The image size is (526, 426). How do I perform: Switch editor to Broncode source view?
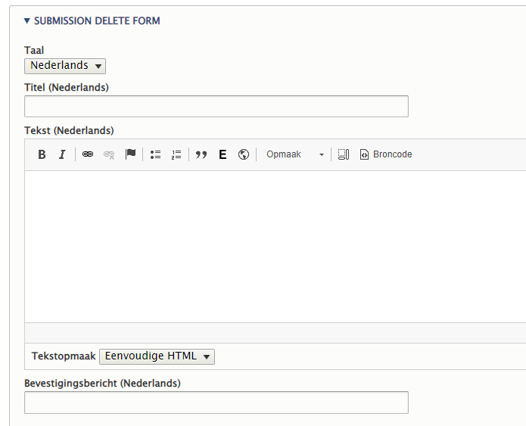[x=386, y=154]
